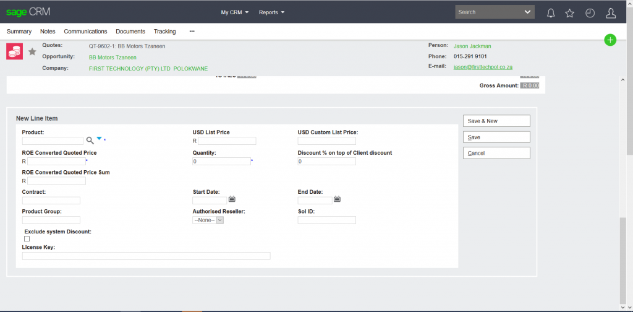633x312 pixels.
Task: Click the Cancel button
Action: pos(496,153)
